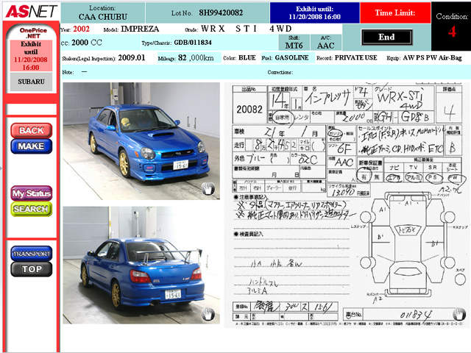
Task: Click the Shift MT6 cell
Action: tap(294, 43)
